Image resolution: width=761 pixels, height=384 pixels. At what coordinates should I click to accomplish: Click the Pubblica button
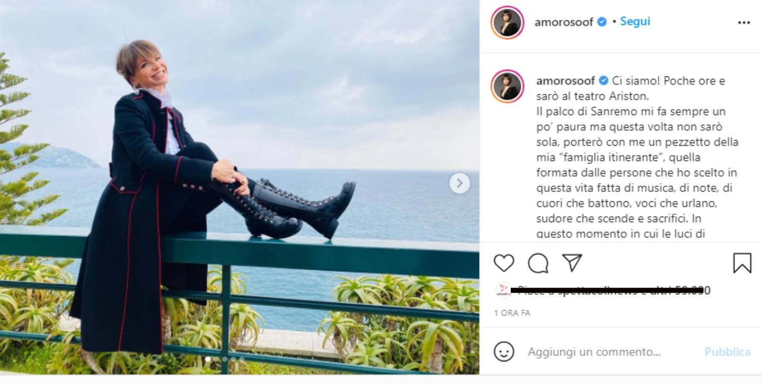click(x=727, y=352)
